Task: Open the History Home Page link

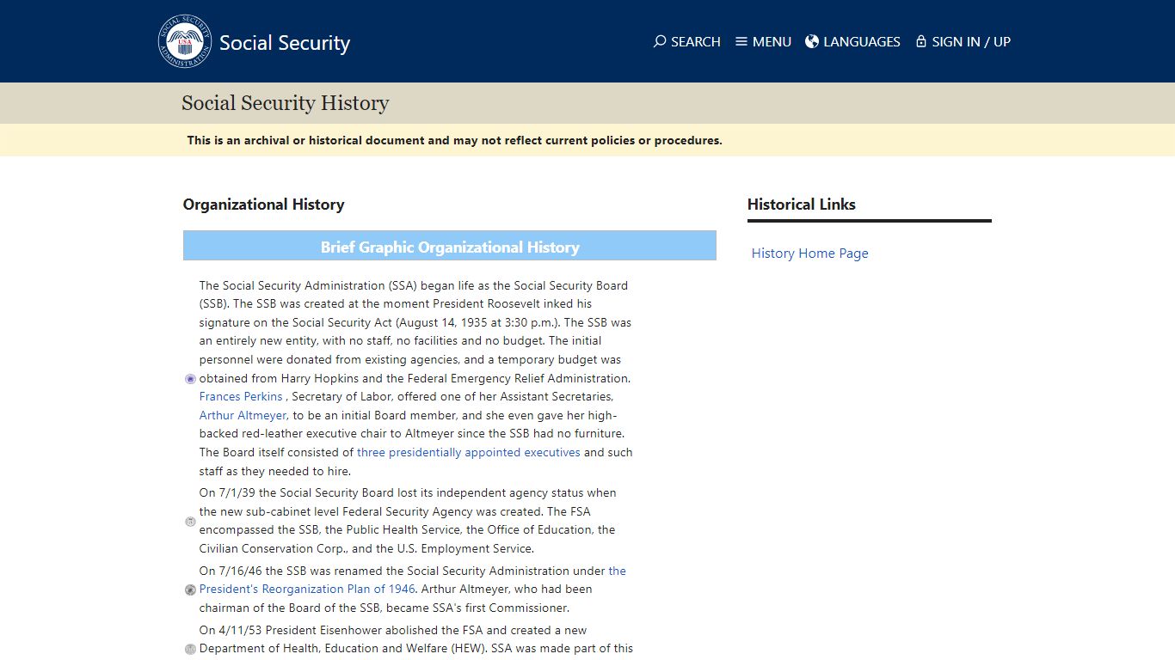Action: coord(810,254)
